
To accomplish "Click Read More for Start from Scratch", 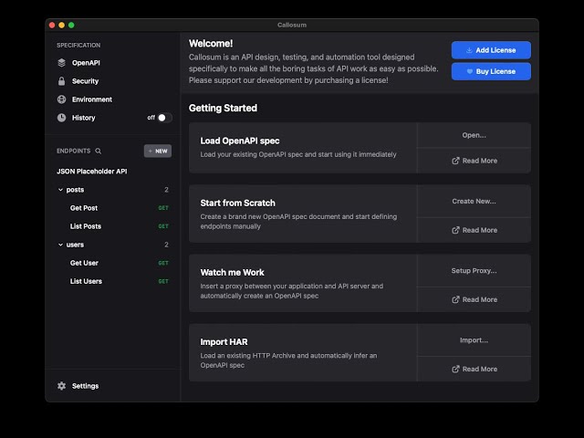I will 474,230.
